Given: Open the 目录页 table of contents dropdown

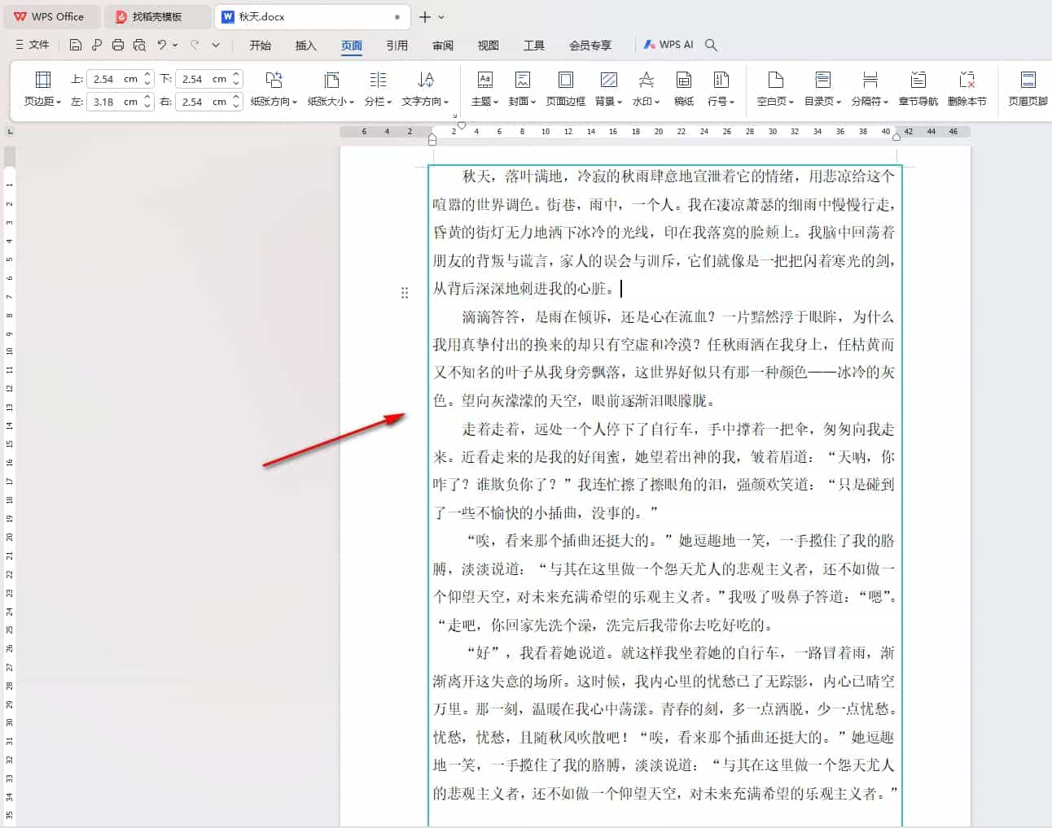Looking at the screenshot, I should (x=822, y=89).
